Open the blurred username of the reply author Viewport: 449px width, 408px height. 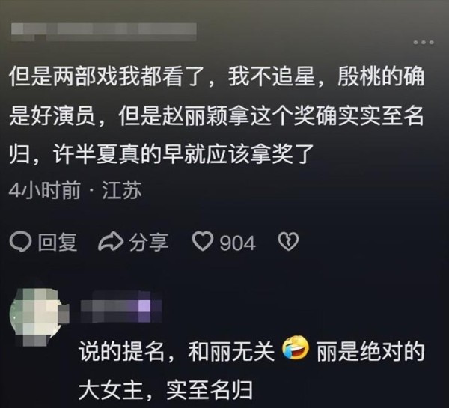tap(120, 307)
